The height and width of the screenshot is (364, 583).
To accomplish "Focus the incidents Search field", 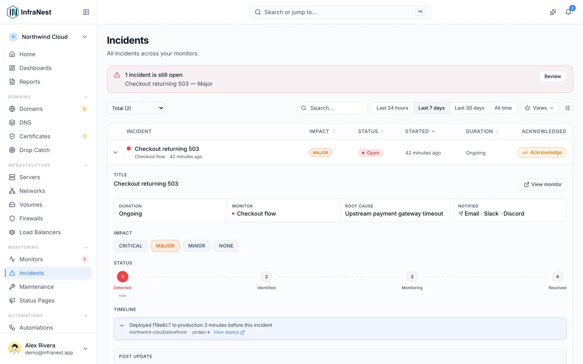I will pyautogui.click(x=332, y=108).
